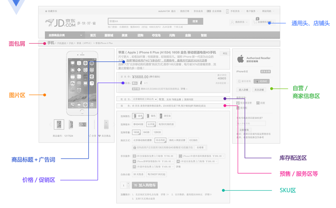Select the 128GB capacity
The height and width of the screenshot is (208, 336).
(x=157, y=132)
